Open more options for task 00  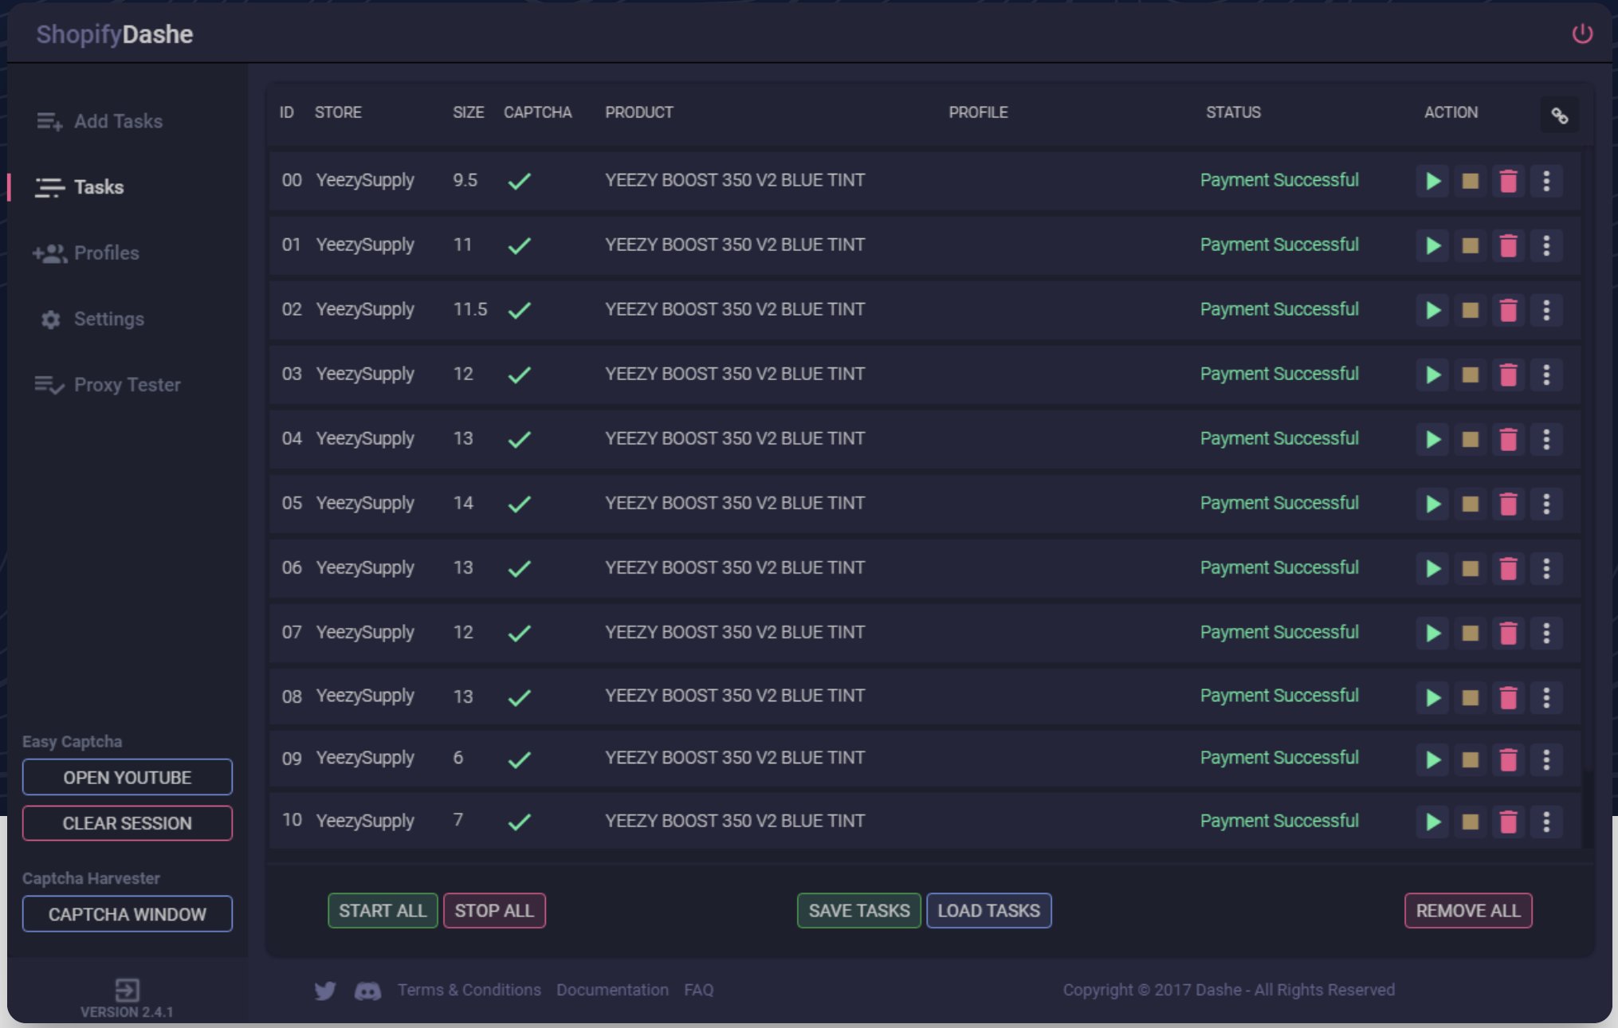click(1546, 181)
